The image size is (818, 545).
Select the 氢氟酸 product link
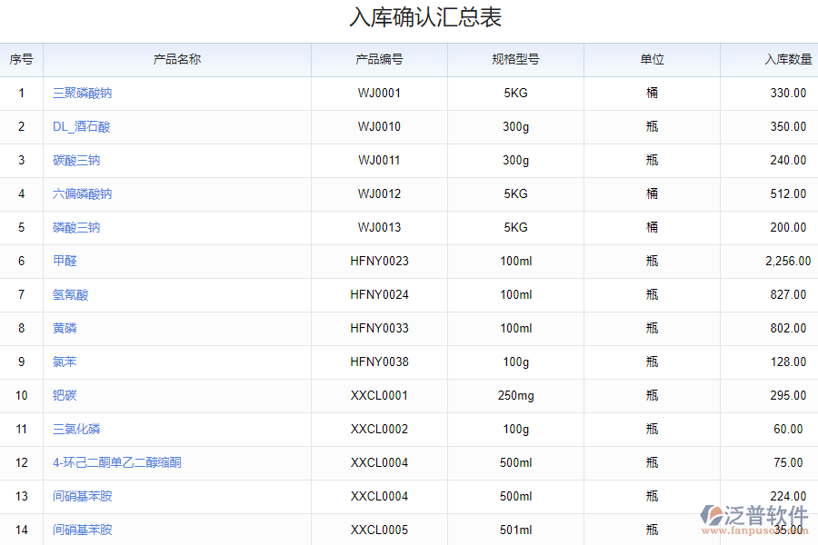pyautogui.click(x=71, y=295)
